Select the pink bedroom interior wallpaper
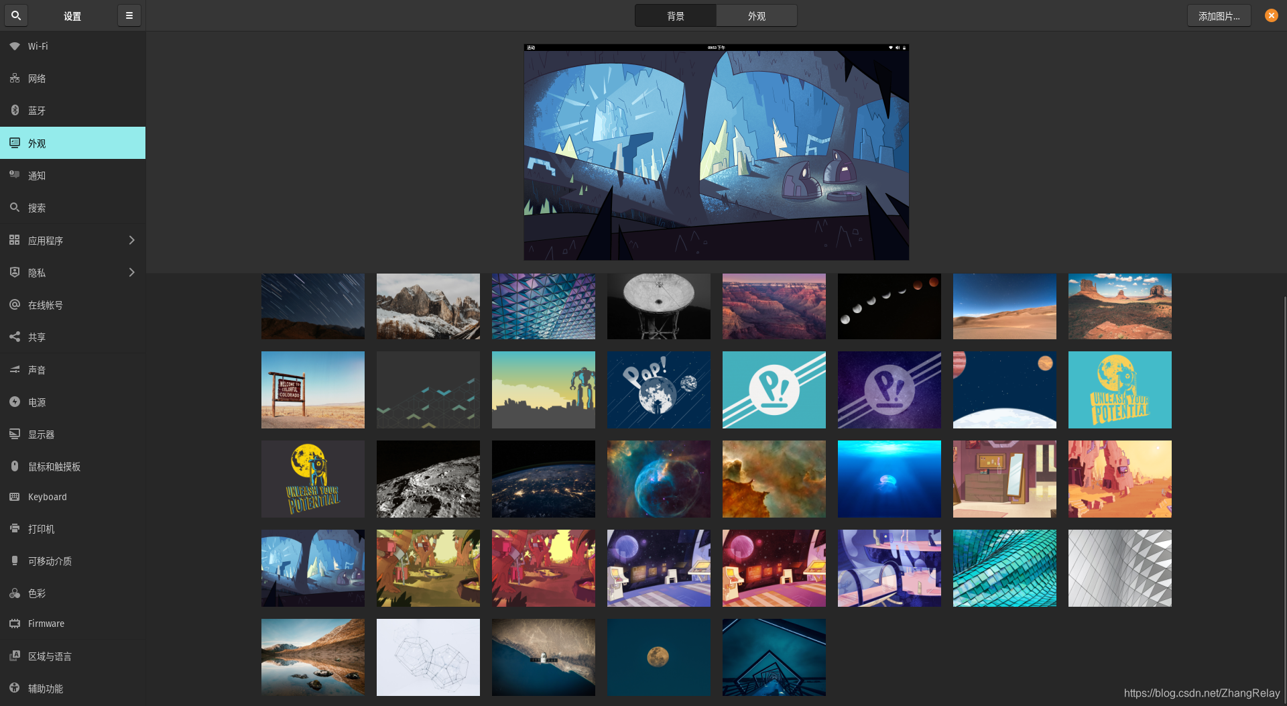 tap(1005, 479)
